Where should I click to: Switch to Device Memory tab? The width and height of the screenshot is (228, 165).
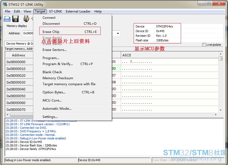19,44
